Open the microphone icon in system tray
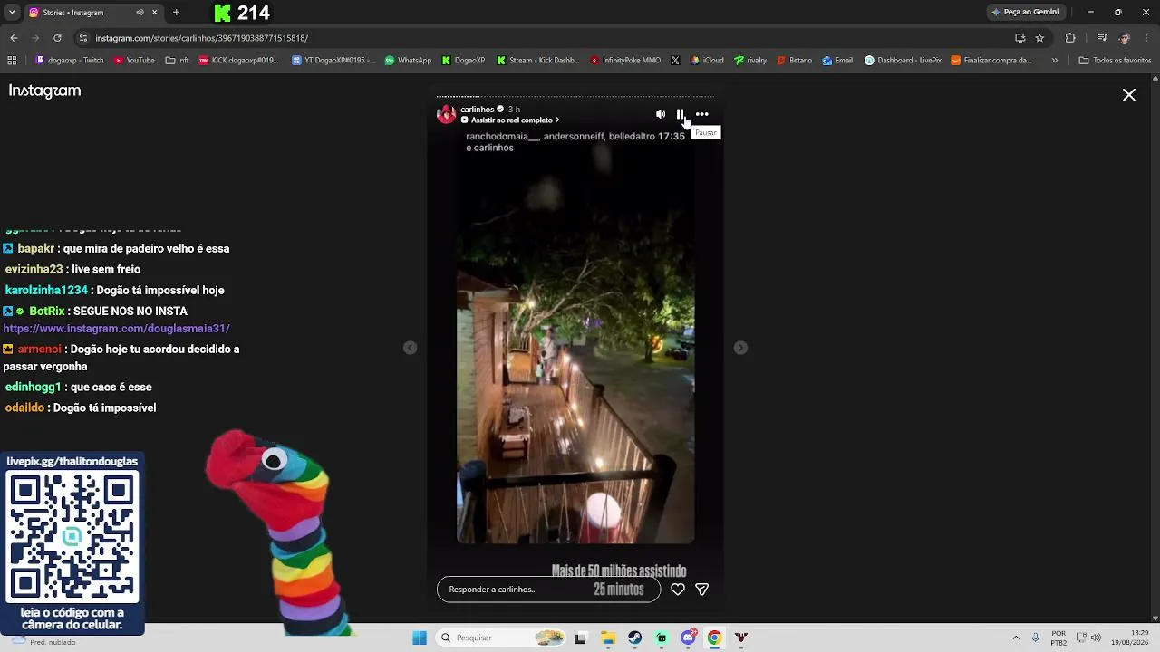 pyautogui.click(x=1035, y=638)
